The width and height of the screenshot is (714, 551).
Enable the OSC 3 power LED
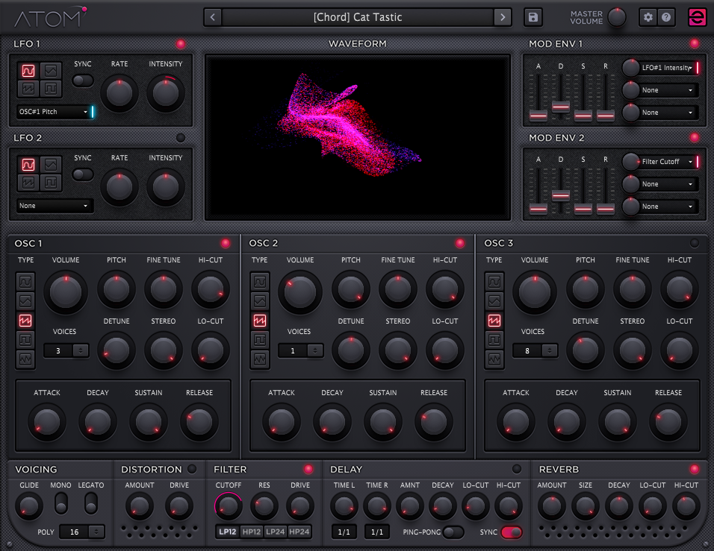[x=695, y=243]
